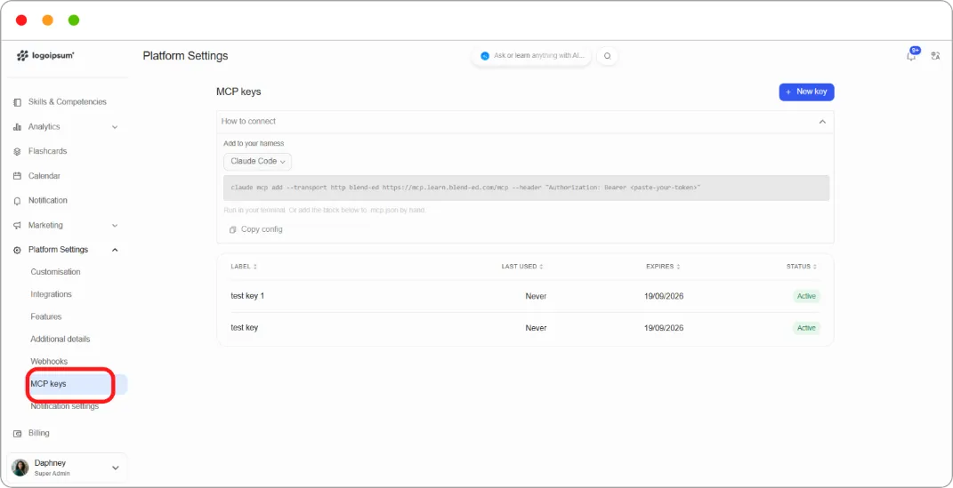Click the Platform Settings page title
Image resolution: width=953 pixels, height=488 pixels.
coord(185,56)
